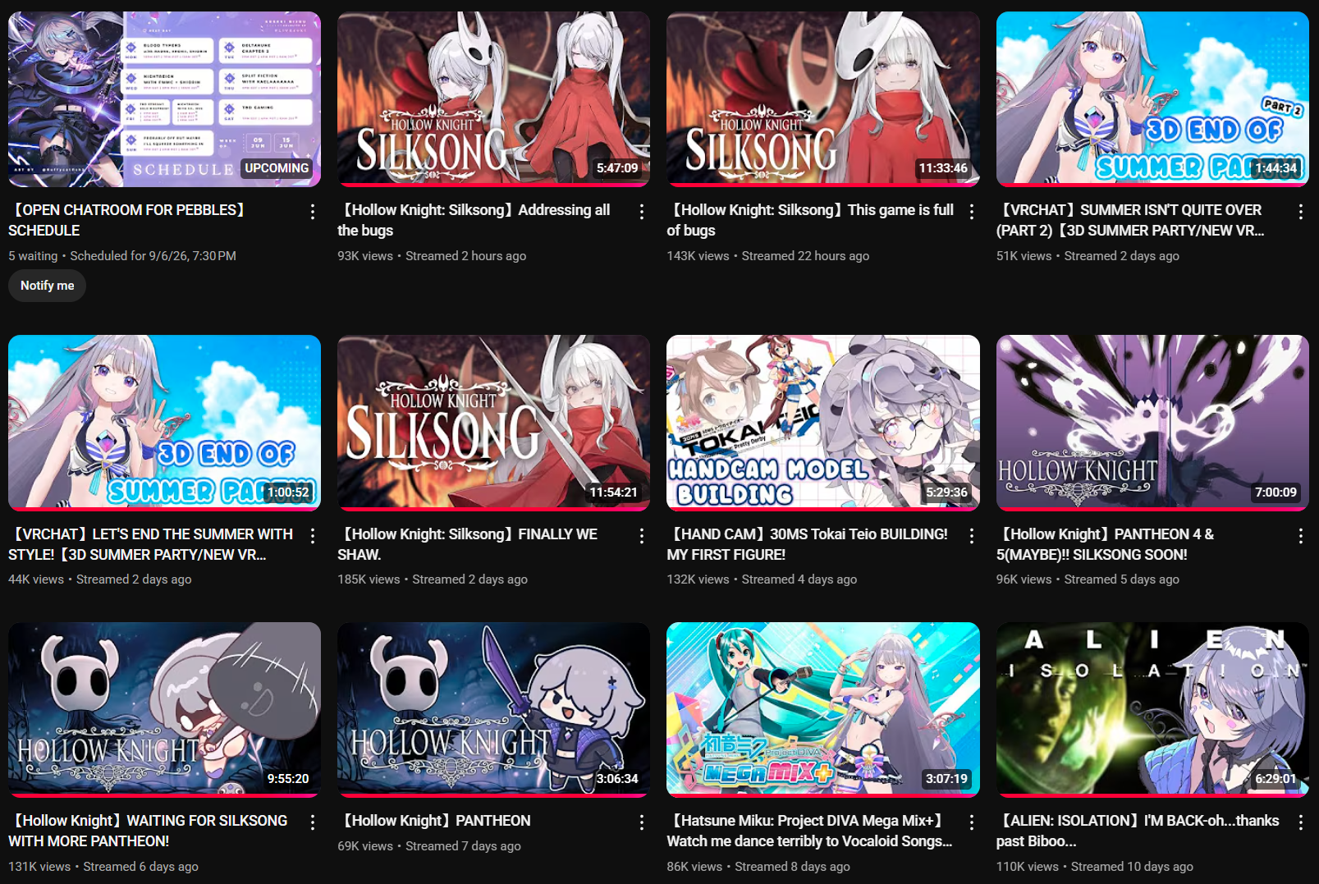
Task: Play the 11:33:46 Silksong stream thumbnail
Action: [823, 98]
